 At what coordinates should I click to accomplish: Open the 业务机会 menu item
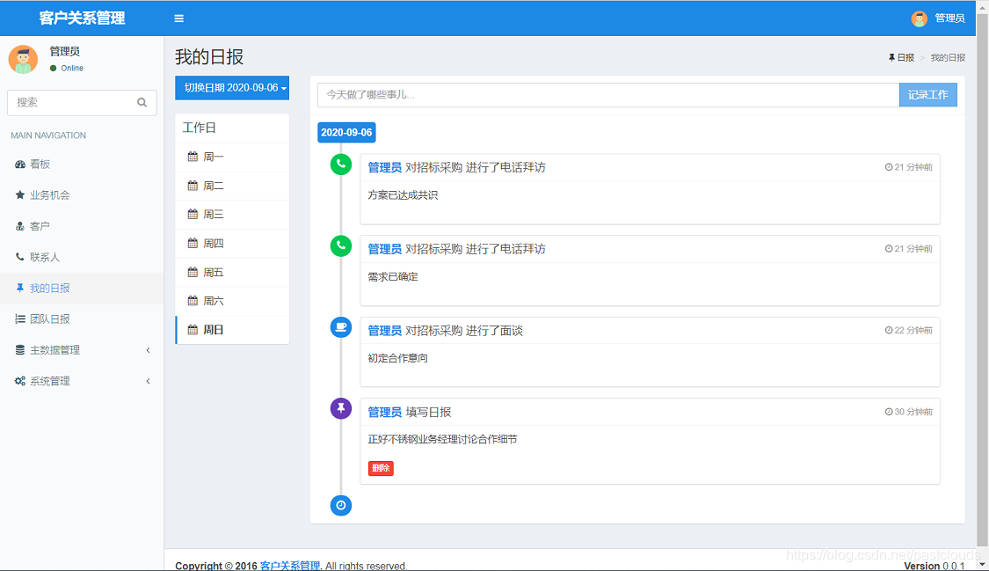pyautogui.click(x=82, y=195)
